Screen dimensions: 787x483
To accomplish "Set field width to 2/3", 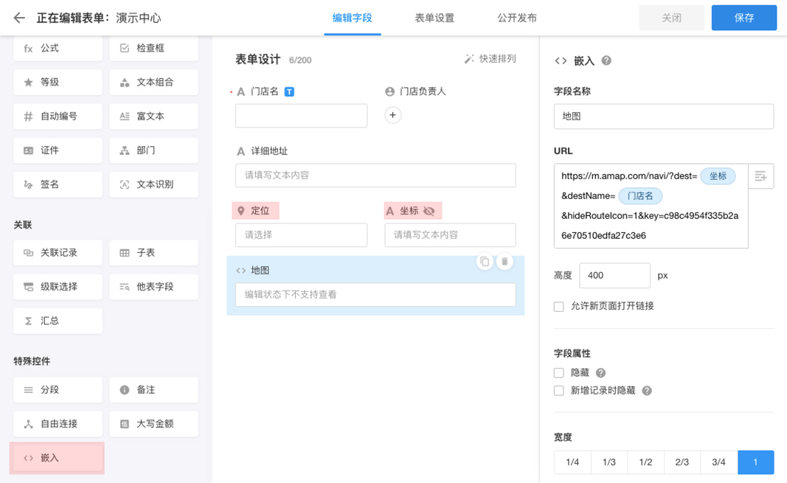I will tap(682, 462).
